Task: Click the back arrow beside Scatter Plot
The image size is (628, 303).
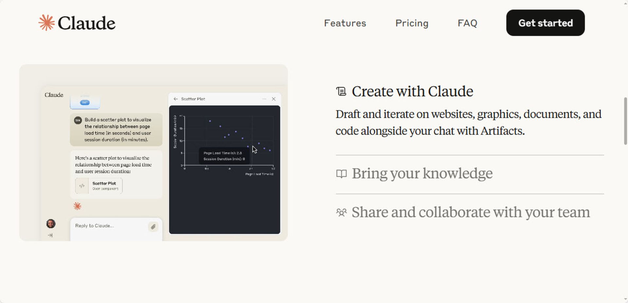Action: [176, 99]
